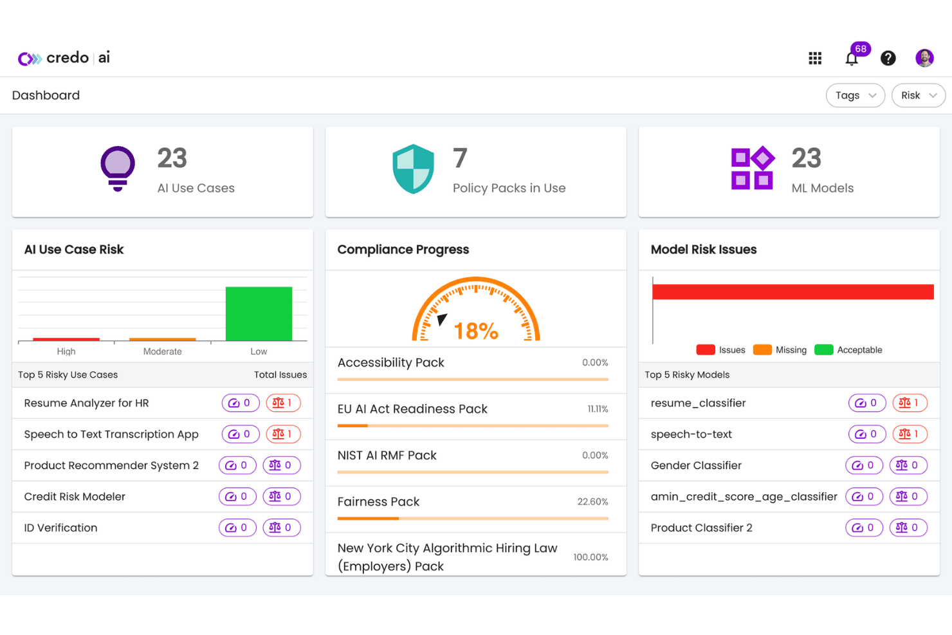Screen dimensions: 952x635
Task: Click the 23 AI Use Cases count
Action: coord(172,158)
